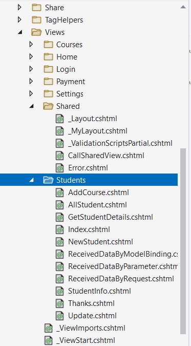Image resolution: width=191 pixels, height=346 pixels.
Task: Click the vertical scrollbar thumb
Action: pos(183,241)
